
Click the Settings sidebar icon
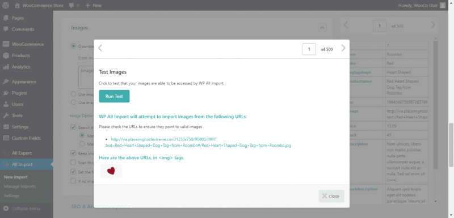pyautogui.click(x=6, y=127)
